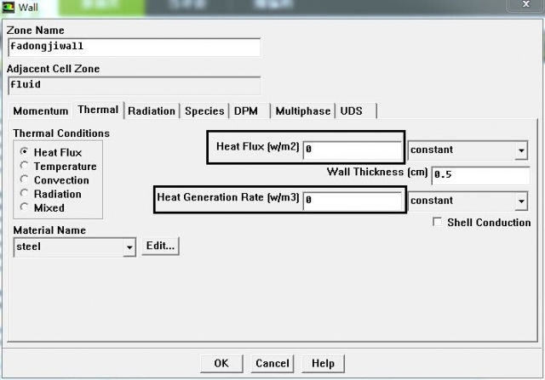Select the Radiation thermal condition option
The height and width of the screenshot is (380, 545).
(25, 194)
